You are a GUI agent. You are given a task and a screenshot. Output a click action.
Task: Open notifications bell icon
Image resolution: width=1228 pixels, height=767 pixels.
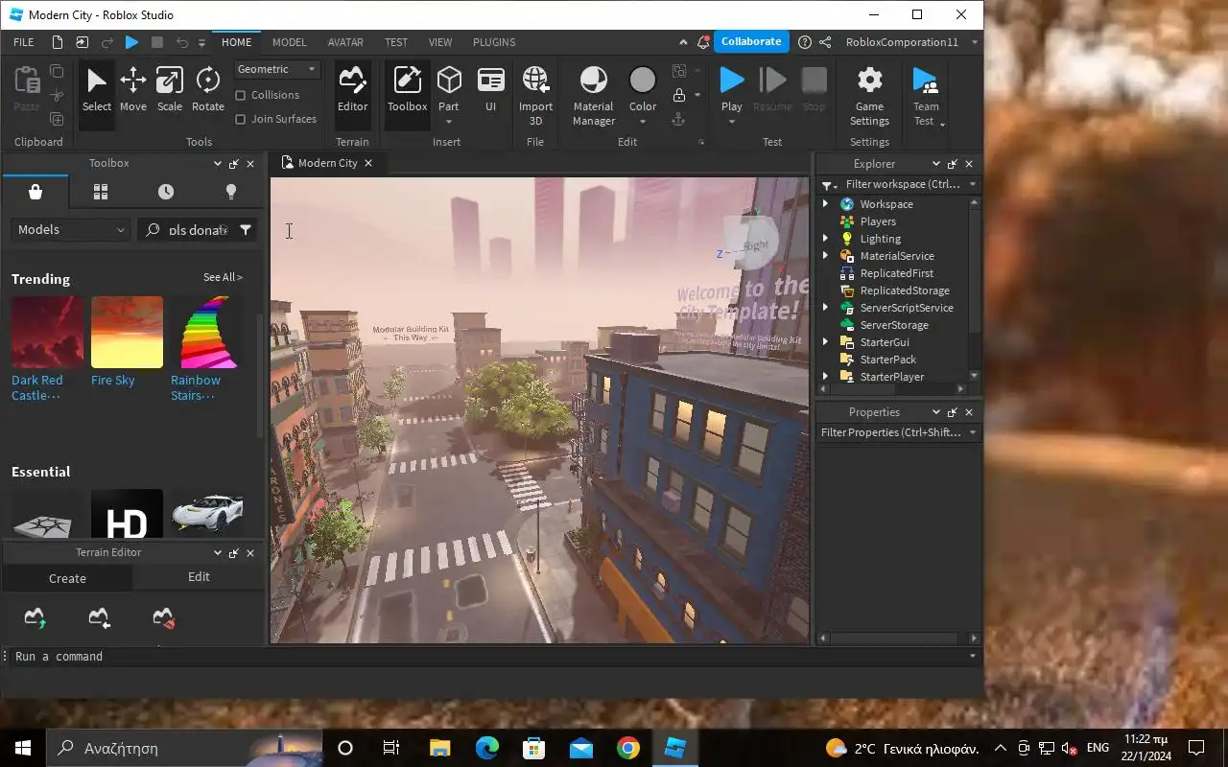(704, 42)
